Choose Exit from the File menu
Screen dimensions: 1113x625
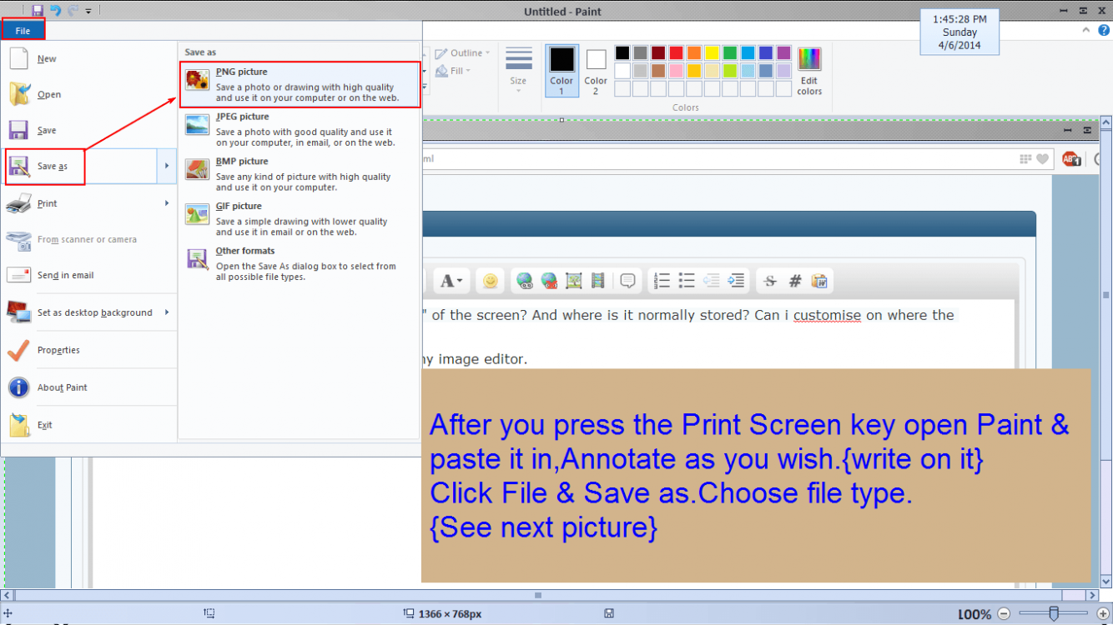88,425
